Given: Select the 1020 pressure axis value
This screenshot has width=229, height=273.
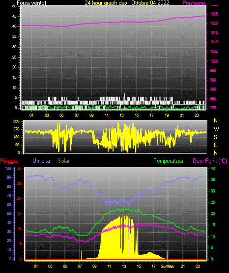Looking at the screenshot, I should coord(214,23).
